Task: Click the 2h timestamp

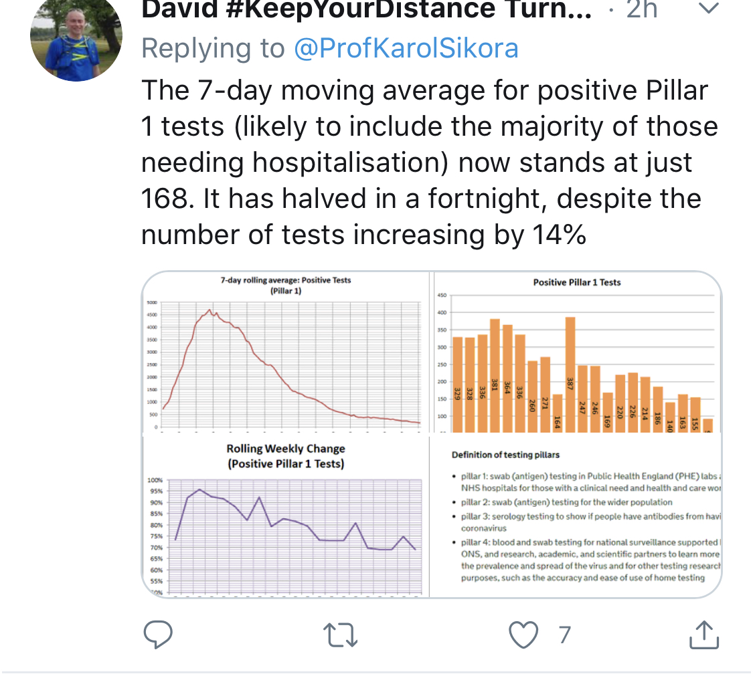Action: click(641, 9)
